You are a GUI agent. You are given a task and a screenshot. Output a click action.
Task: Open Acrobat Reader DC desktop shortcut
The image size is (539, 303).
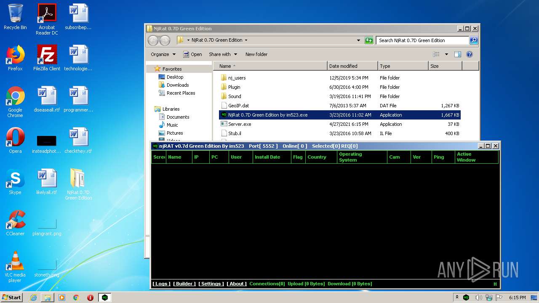[x=47, y=19]
